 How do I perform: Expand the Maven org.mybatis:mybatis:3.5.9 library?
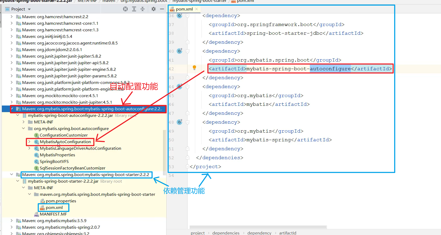pyautogui.click(x=12, y=221)
